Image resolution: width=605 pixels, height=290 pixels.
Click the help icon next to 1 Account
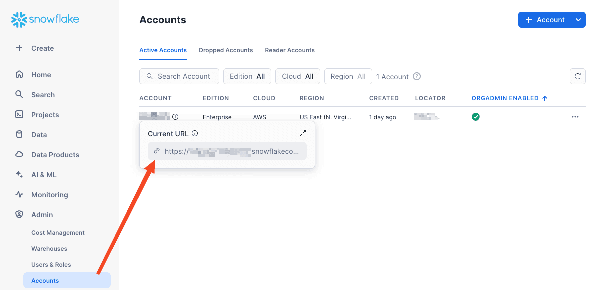point(417,76)
